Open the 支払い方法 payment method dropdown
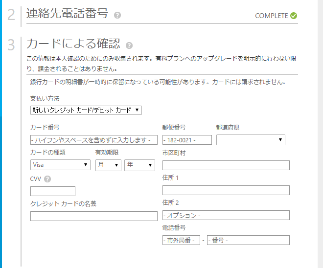 pyautogui.click(x=86, y=111)
